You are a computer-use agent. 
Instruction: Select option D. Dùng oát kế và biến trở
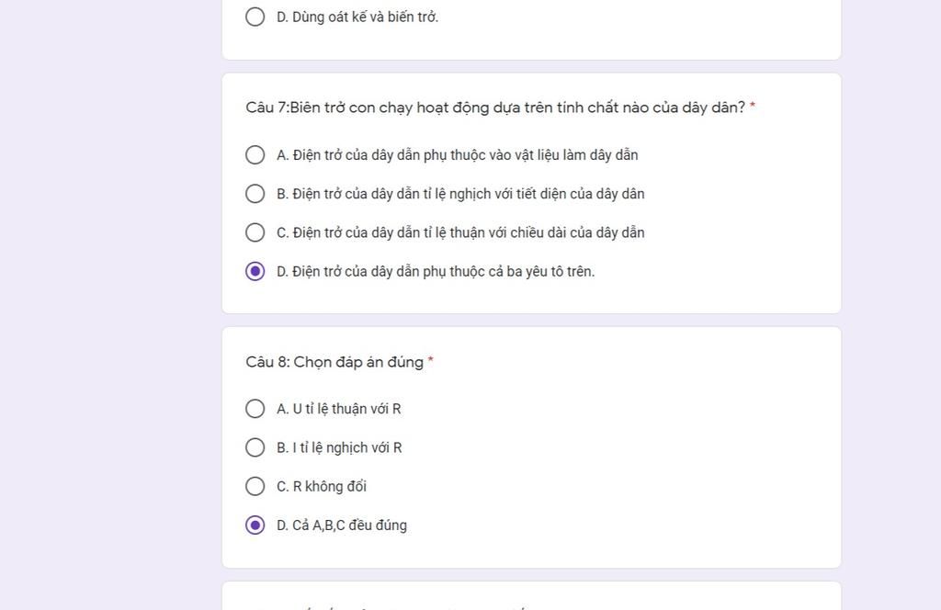coord(255,17)
